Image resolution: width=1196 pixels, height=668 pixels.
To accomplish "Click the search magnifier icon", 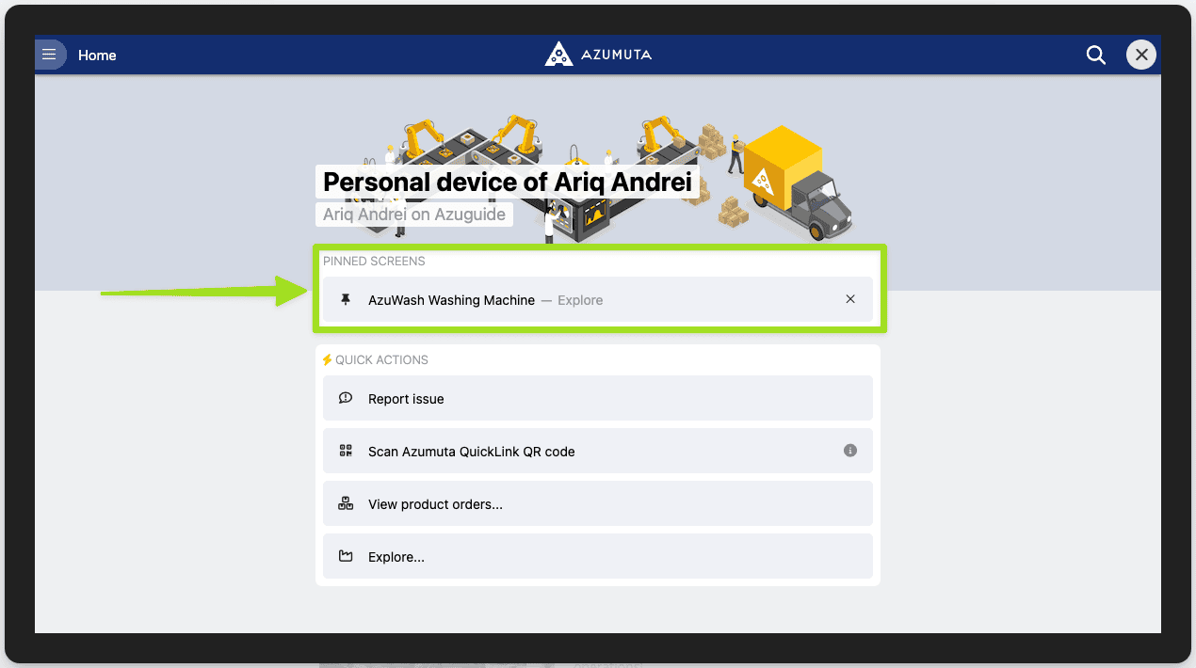I will tap(1095, 56).
